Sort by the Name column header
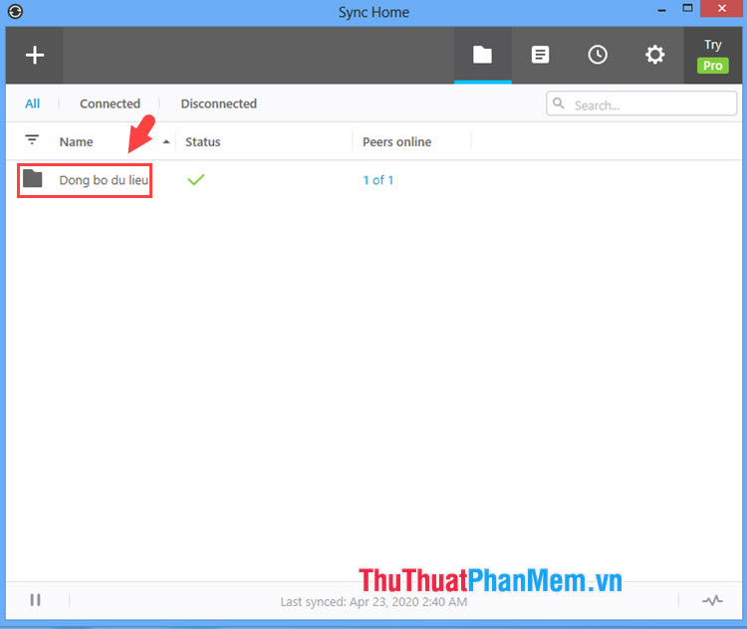747x629 pixels. [77, 142]
